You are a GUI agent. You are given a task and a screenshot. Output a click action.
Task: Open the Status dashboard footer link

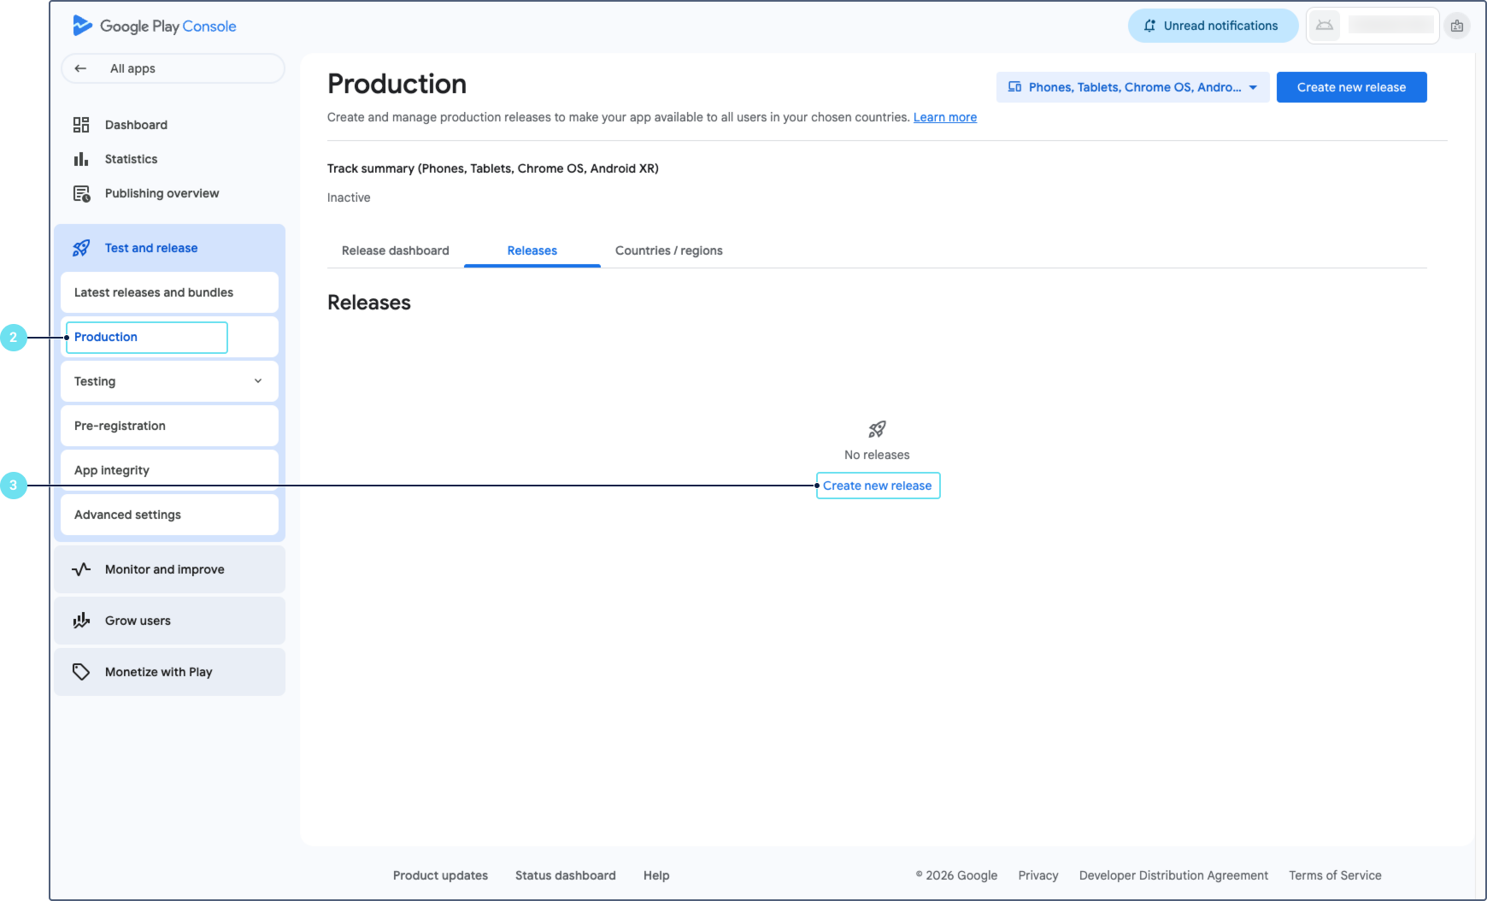(x=566, y=875)
